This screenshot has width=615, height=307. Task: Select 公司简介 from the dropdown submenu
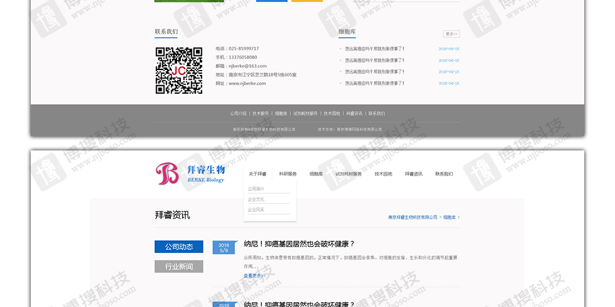pos(256,188)
